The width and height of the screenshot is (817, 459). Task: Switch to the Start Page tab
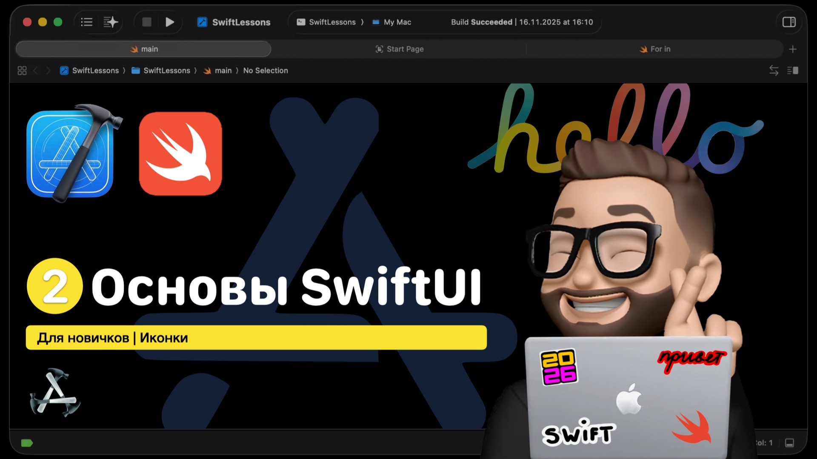[399, 49]
